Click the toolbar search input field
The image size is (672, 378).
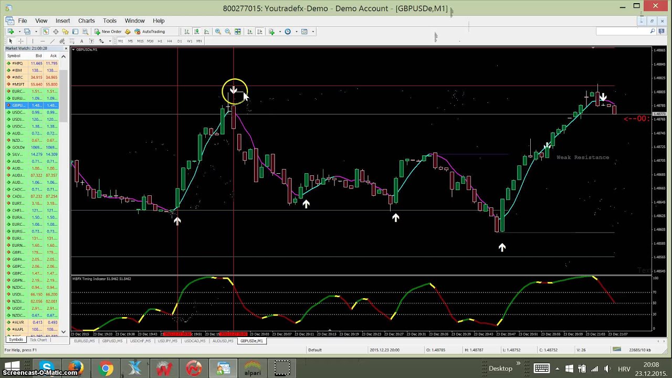(x=623, y=31)
